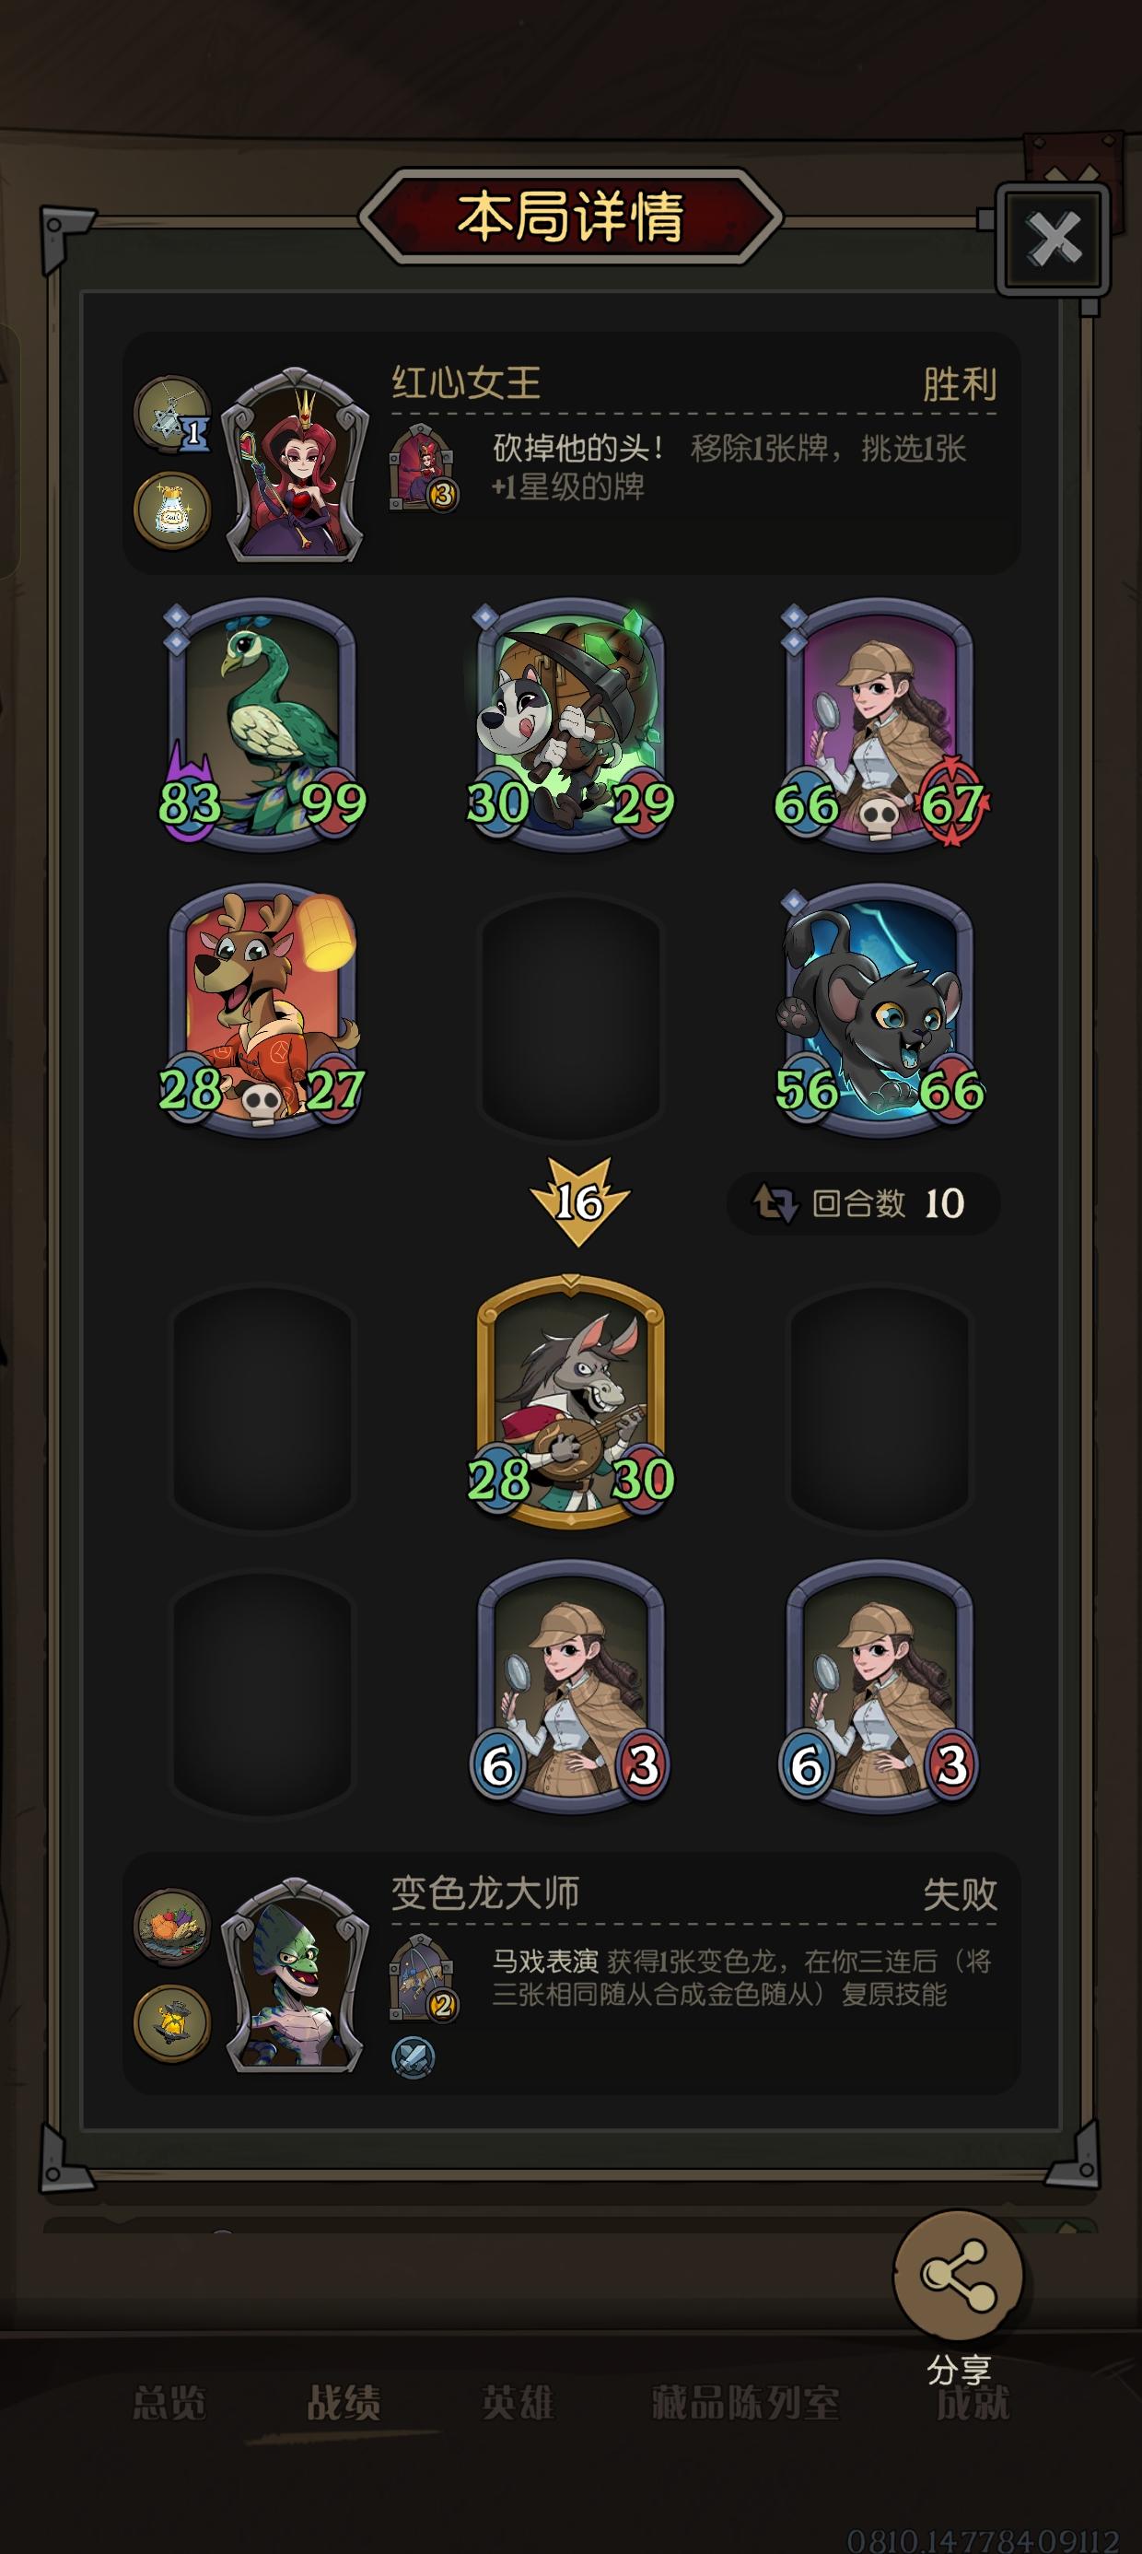Image resolution: width=1142 pixels, height=2554 pixels.
Task: Tap the black panther card 56/66
Action: tap(880, 1011)
